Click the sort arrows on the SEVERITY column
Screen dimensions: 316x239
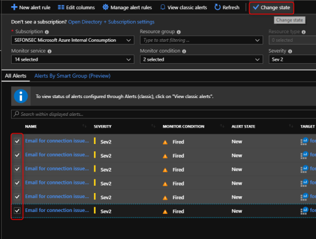(x=153, y=126)
